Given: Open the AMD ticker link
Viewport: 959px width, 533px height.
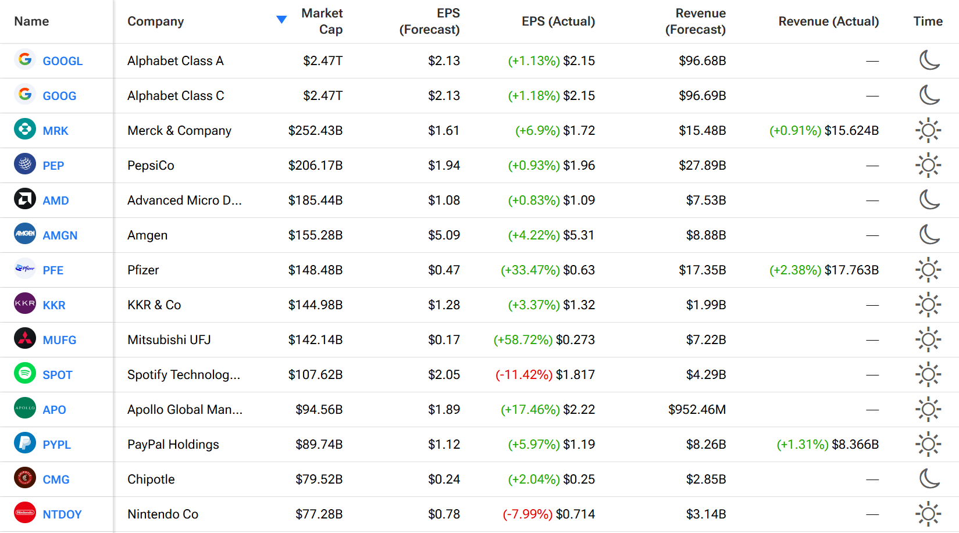Looking at the screenshot, I should coord(56,201).
